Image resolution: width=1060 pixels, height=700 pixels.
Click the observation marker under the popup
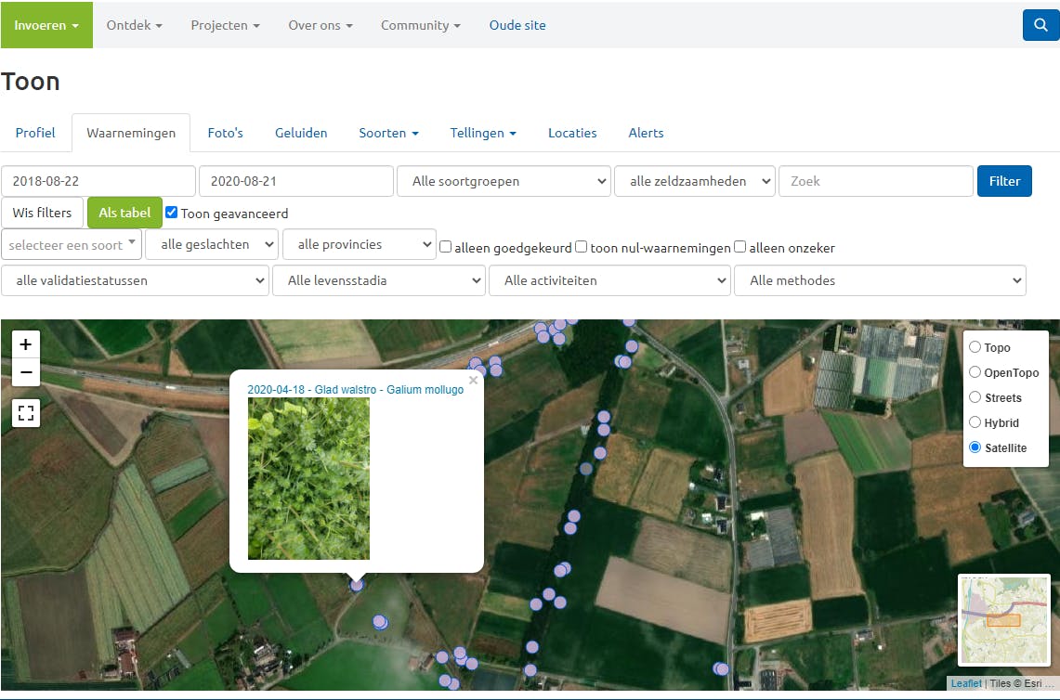tap(356, 585)
